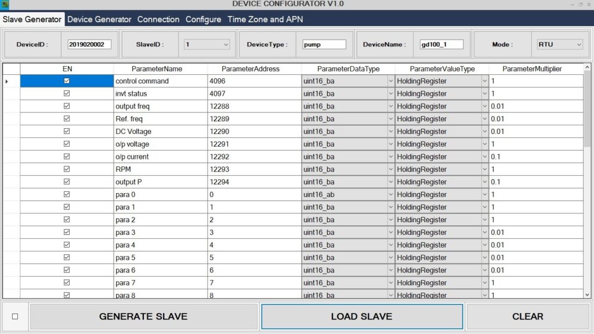Open the SlaveID dropdown
The width and height of the screenshot is (594, 334).
point(207,44)
